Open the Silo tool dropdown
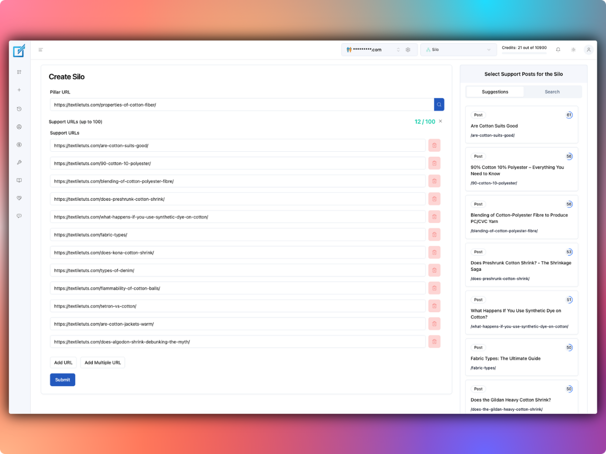The width and height of the screenshot is (606, 454). (459, 50)
